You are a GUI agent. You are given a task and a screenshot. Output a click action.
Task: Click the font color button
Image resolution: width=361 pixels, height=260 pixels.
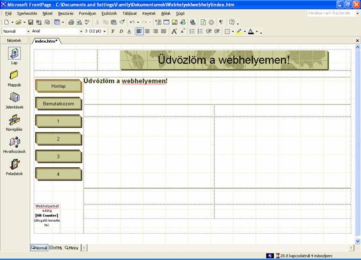pos(251,31)
